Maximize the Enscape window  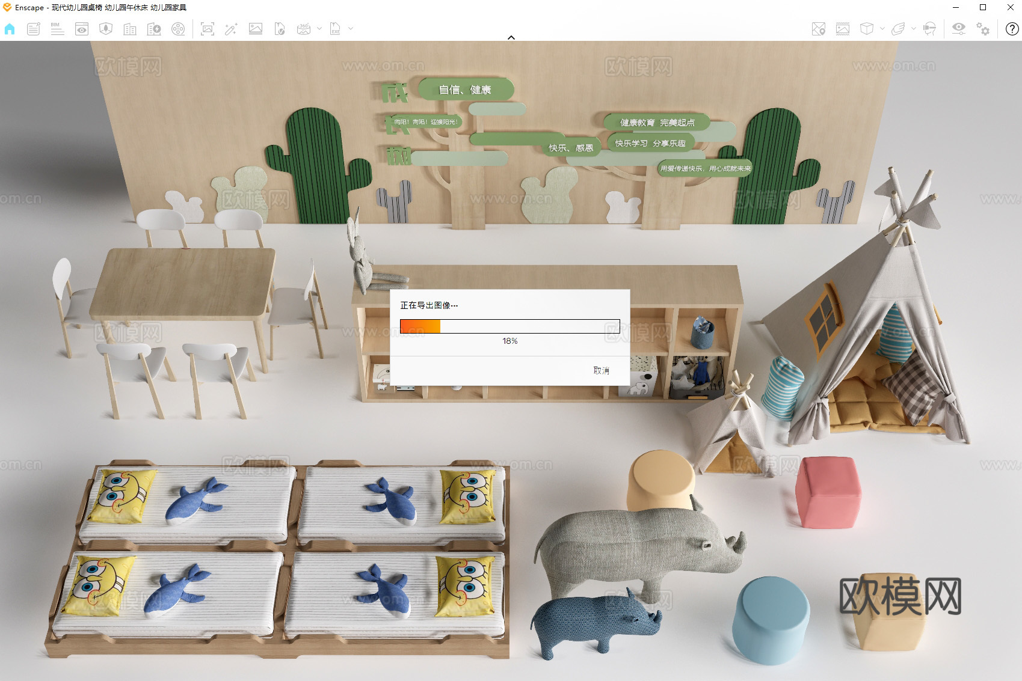pos(983,7)
